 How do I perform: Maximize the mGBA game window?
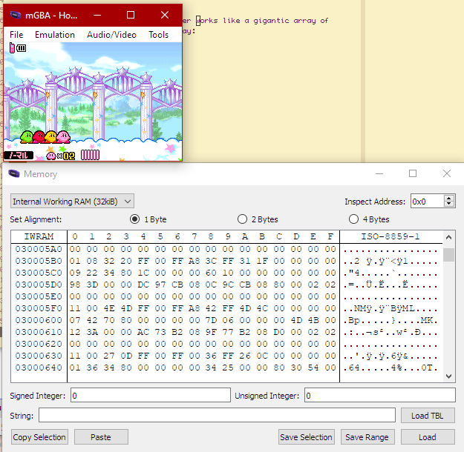[x=131, y=15]
